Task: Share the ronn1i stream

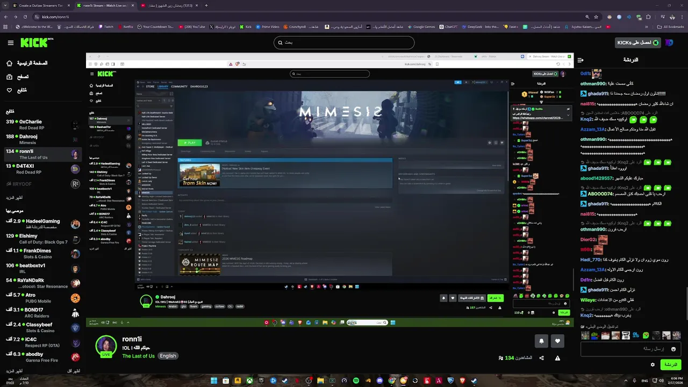Action: point(541,358)
